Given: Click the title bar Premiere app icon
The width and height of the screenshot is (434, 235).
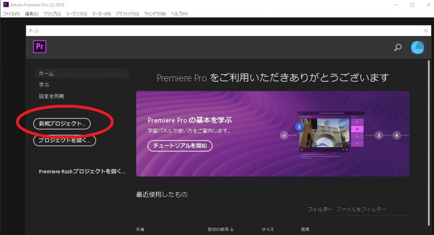Looking at the screenshot, I should pyautogui.click(x=6, y=5).
